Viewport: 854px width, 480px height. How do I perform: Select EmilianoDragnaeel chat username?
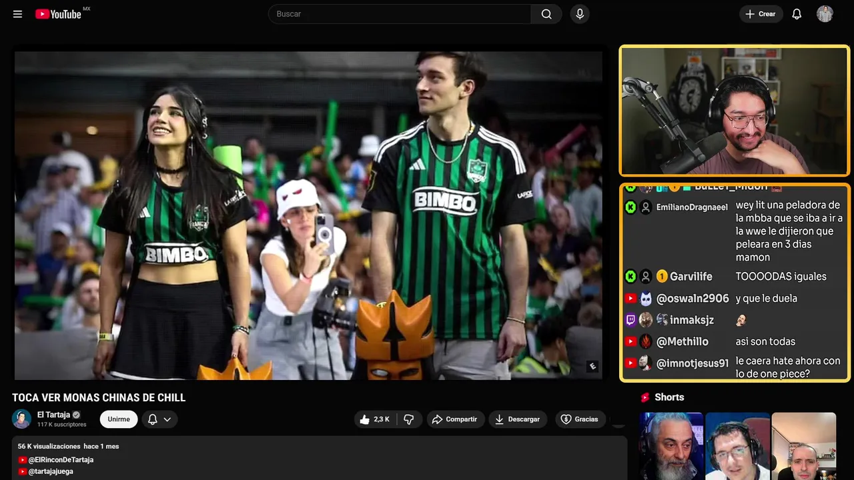pyautogui.click(x=692, y=207)
